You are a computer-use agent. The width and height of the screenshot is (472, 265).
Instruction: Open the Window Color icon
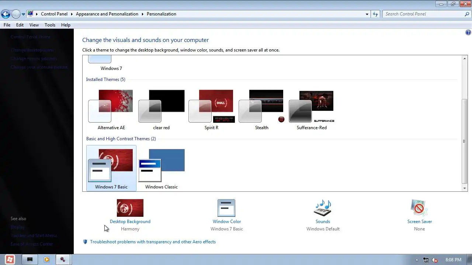pyautogui.click(x=226, y=208)
